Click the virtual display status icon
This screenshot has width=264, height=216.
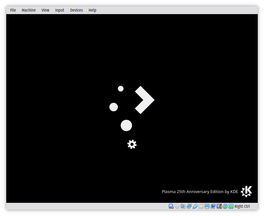[x=207, y=206]
